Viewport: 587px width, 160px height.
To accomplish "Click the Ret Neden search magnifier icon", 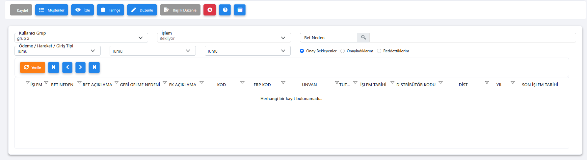I will pos(363,38).
